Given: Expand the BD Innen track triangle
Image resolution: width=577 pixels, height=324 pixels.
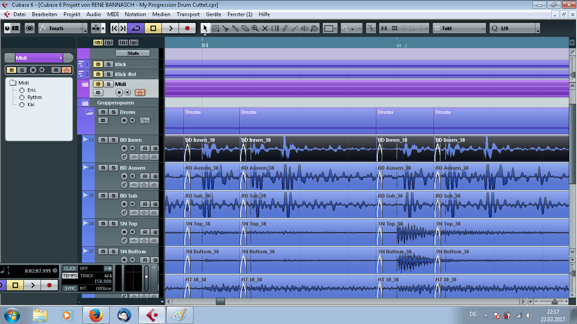Looking at the screenshot, I should pos(86,139).
